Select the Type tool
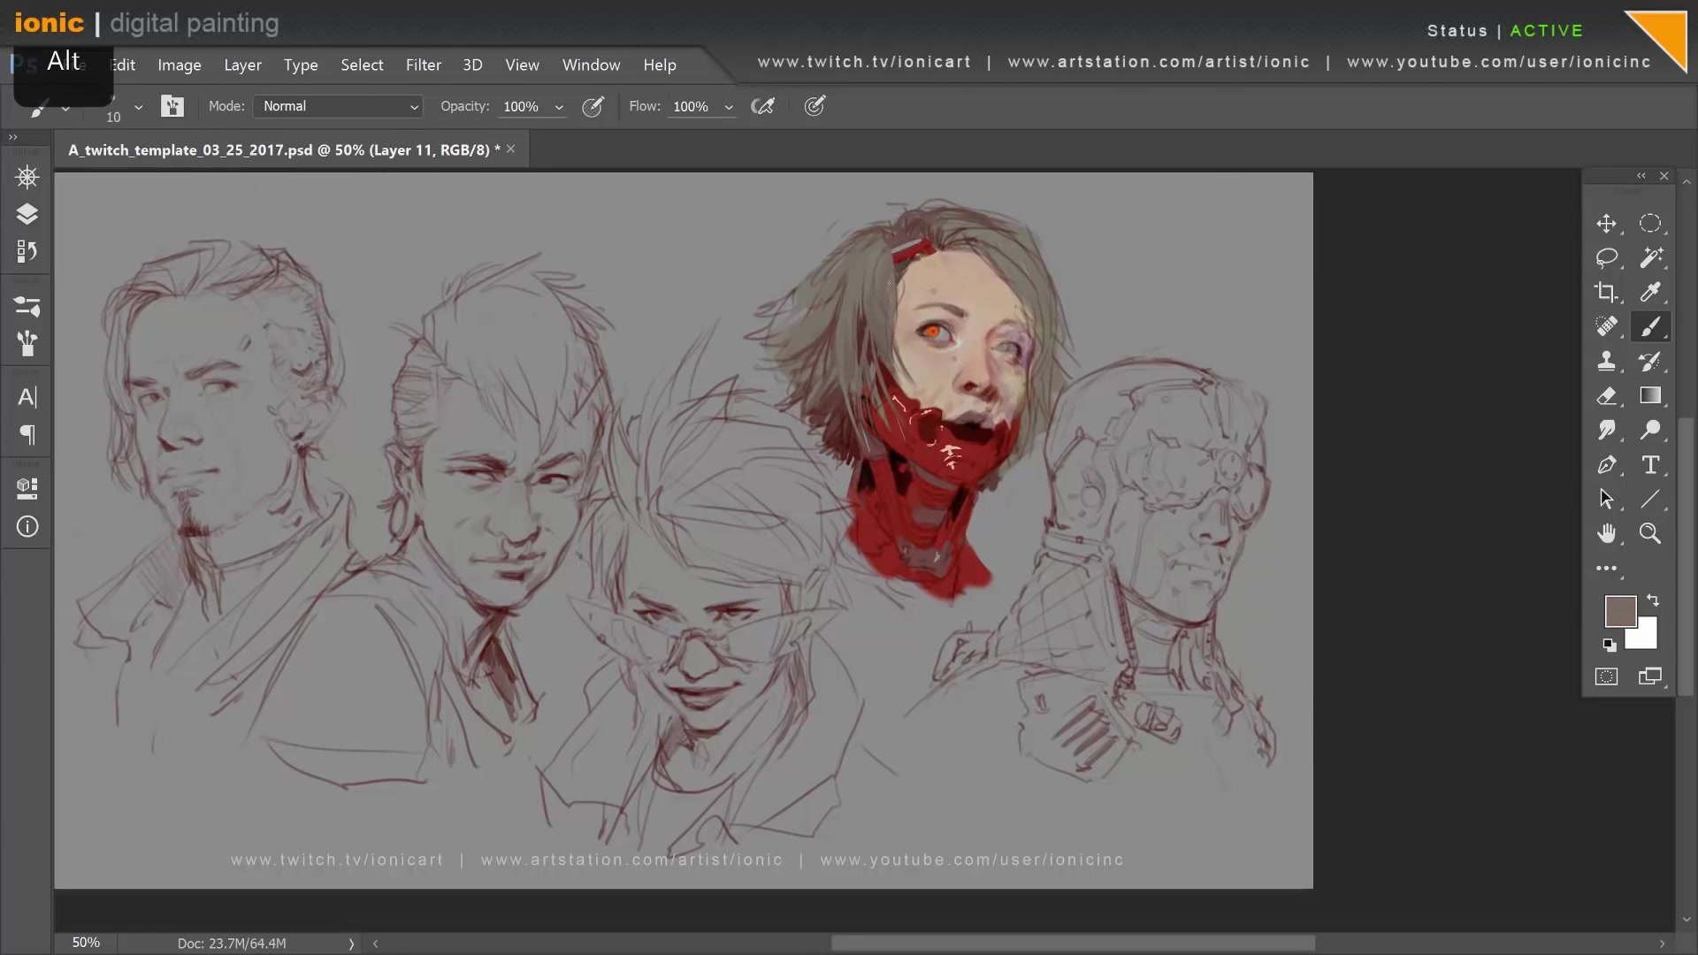The width and height of the screenshot is (1698, 955). [1650, 464]
